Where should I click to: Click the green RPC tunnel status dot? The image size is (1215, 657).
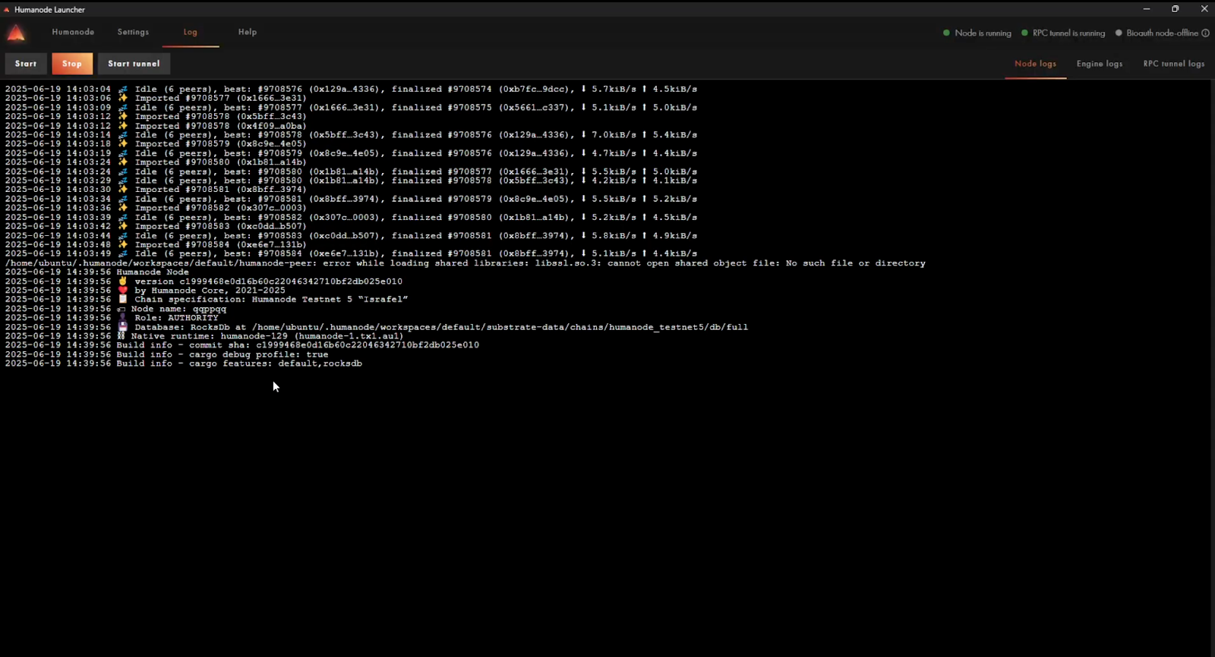tap(1024, 33)
